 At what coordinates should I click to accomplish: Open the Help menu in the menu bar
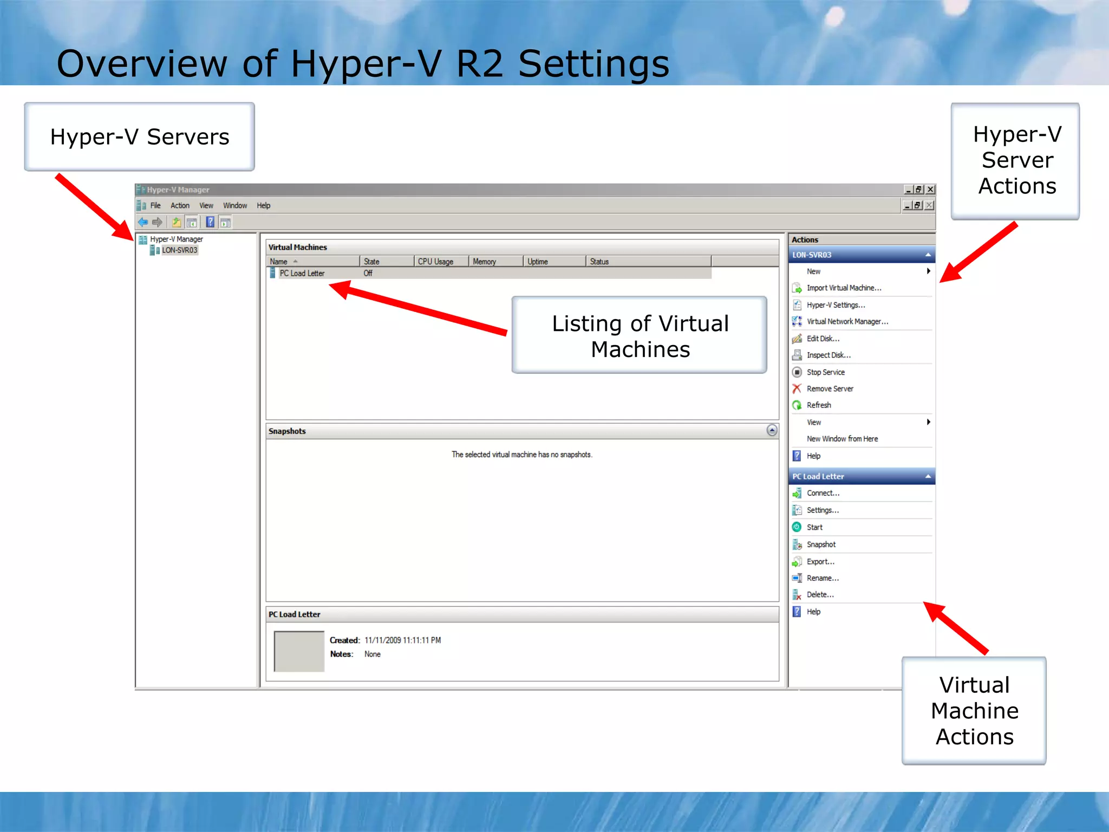(x=263, y=206)
